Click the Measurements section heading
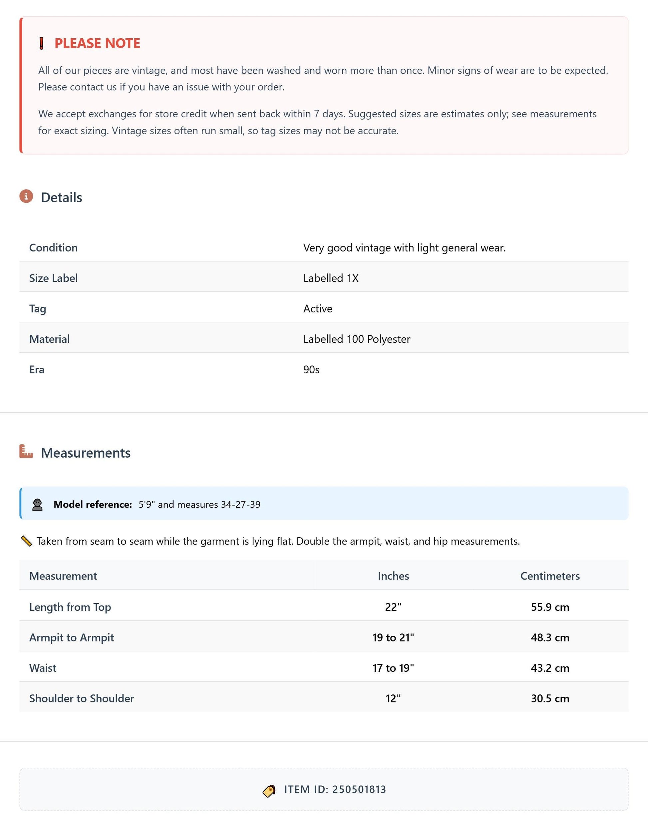The image size is (648, 827). tap(86, 453)
